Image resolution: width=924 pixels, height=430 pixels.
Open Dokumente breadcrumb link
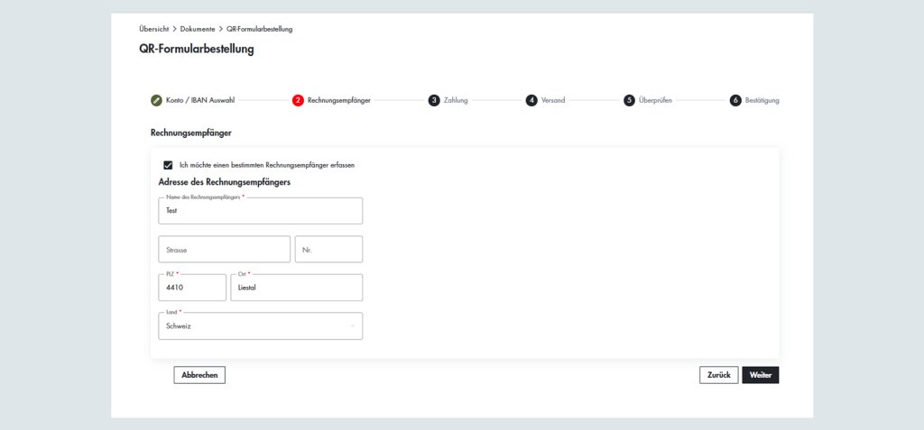[197, 29]
